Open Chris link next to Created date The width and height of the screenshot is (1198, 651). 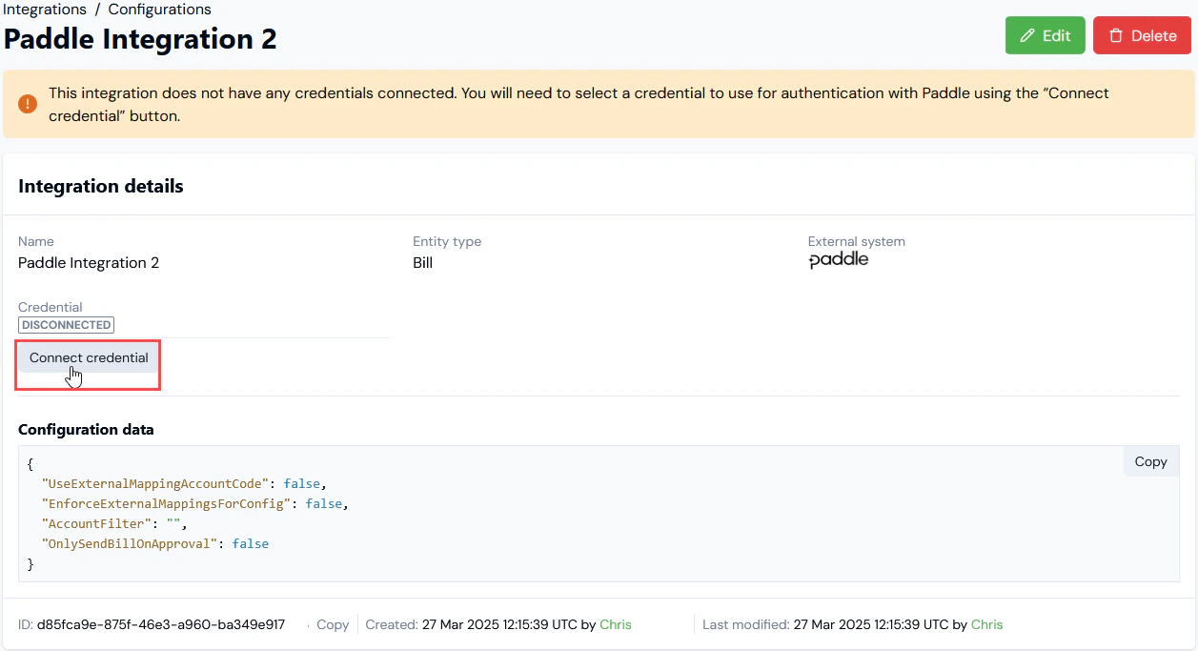click(616, 625)
